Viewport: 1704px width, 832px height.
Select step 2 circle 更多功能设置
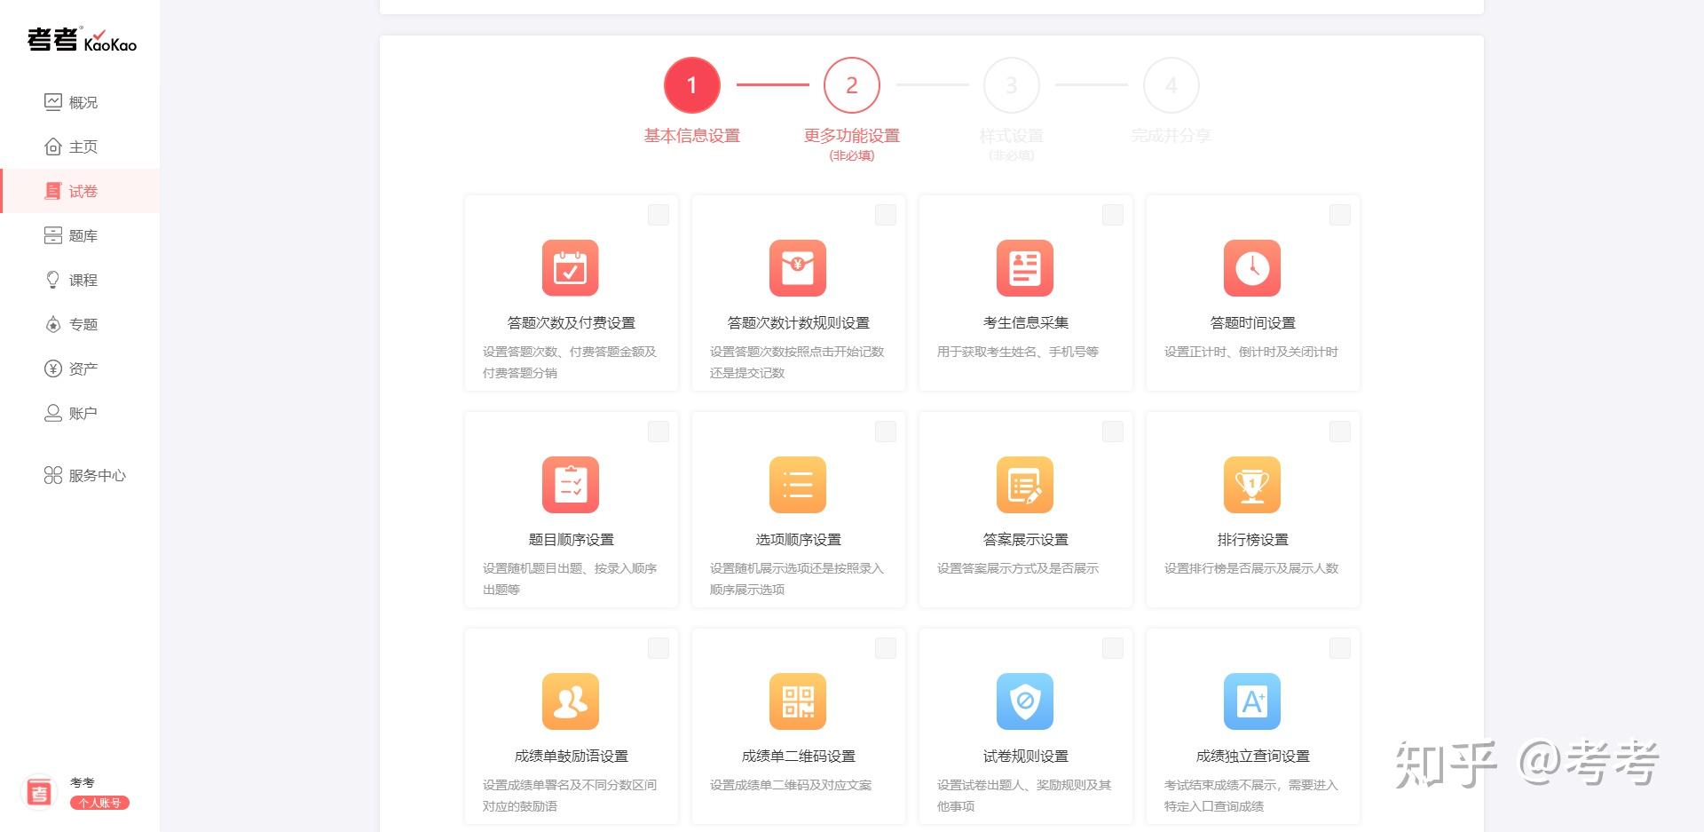(852, 85)
